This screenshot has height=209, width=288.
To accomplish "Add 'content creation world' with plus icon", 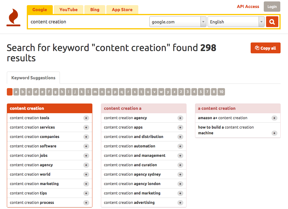I will point(86,174).
